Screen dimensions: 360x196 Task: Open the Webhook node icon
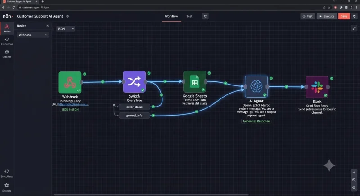[70, 82]
